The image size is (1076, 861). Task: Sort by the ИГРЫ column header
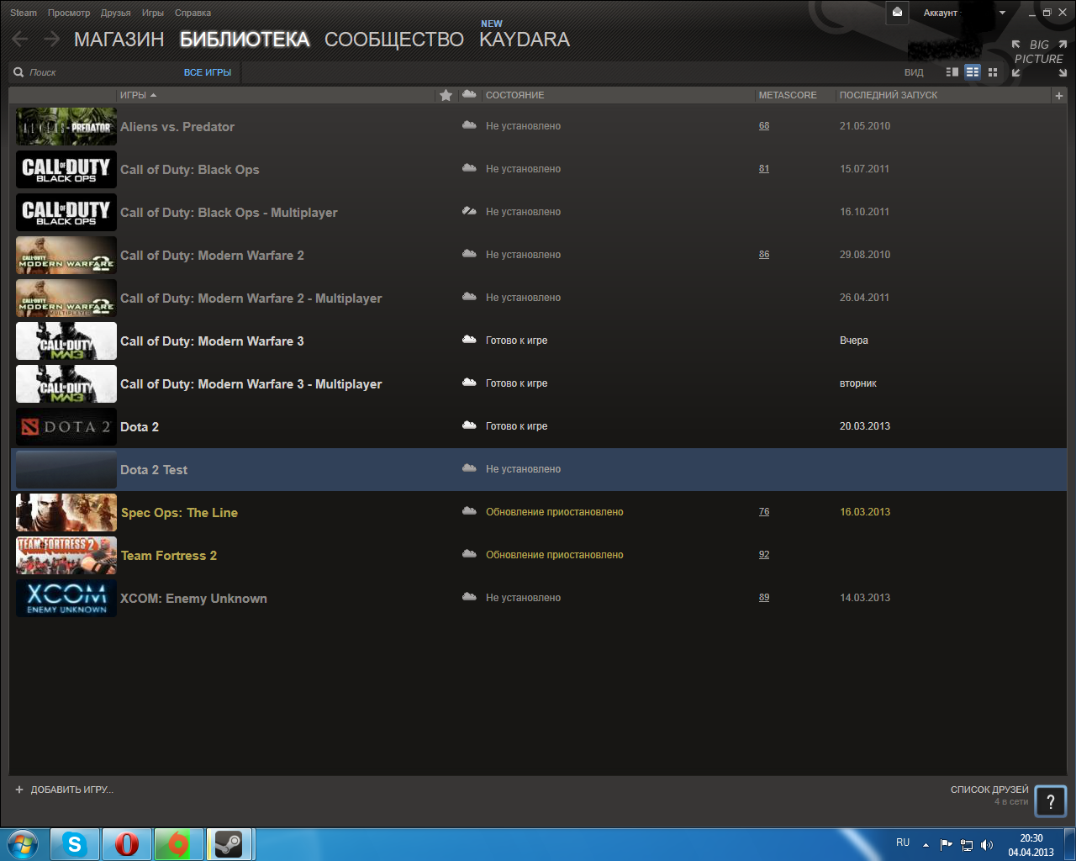138,95
